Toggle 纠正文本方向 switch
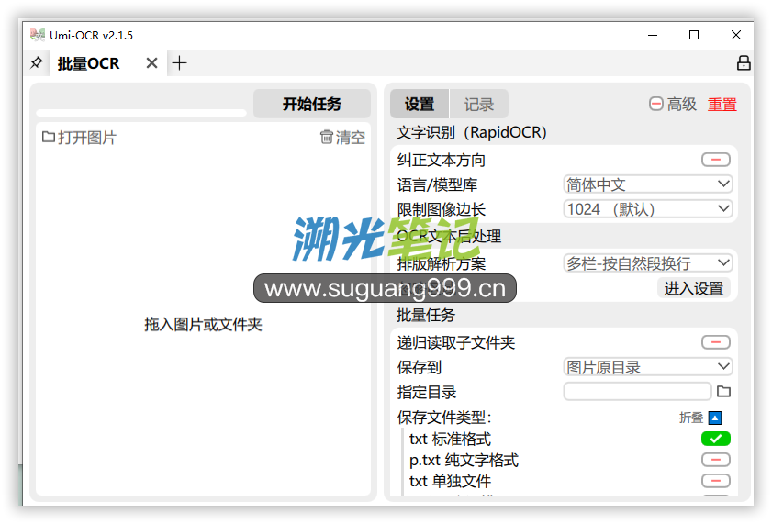 (716, 160)
